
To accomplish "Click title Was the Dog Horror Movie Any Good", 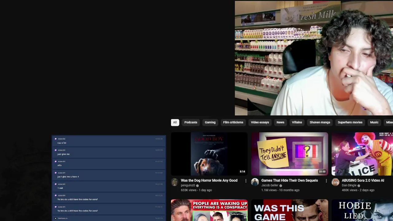I will 209,180.
